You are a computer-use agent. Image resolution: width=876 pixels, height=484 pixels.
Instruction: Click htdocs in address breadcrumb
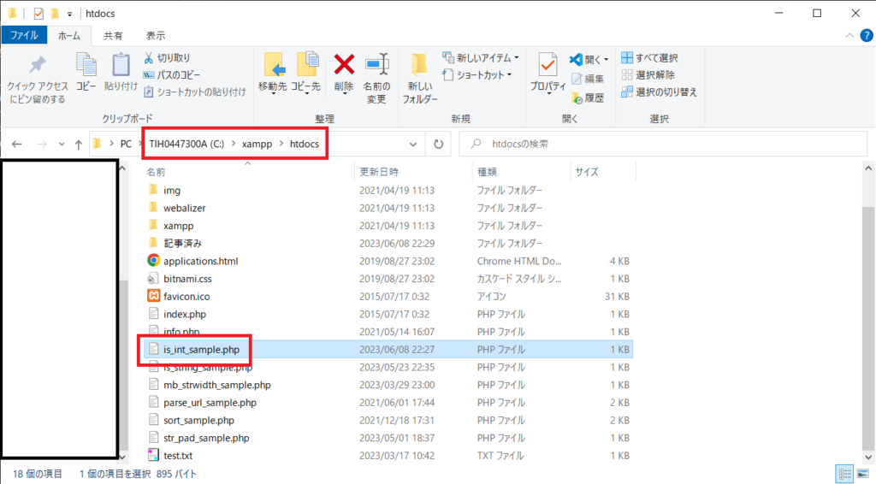coord(305,144)
